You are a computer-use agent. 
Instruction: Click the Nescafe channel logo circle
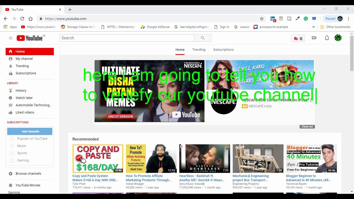[223, 101]
